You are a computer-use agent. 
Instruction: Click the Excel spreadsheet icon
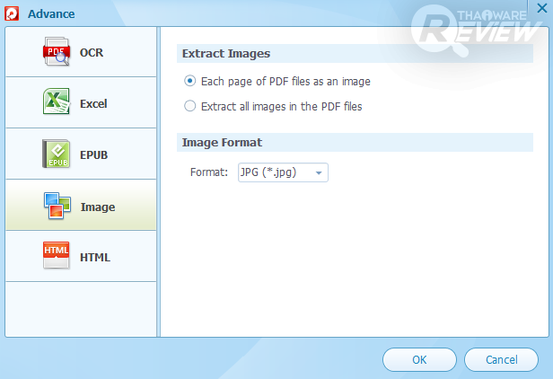tap(57, 101)
